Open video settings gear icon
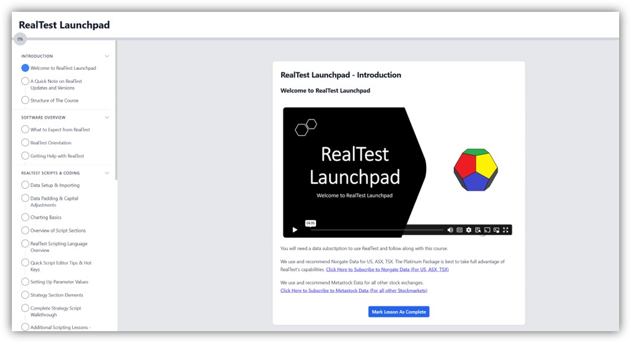 [468, 230]
